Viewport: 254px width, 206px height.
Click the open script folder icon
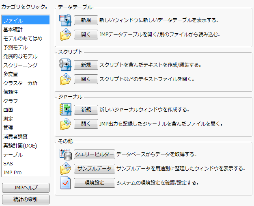point(65,79)
